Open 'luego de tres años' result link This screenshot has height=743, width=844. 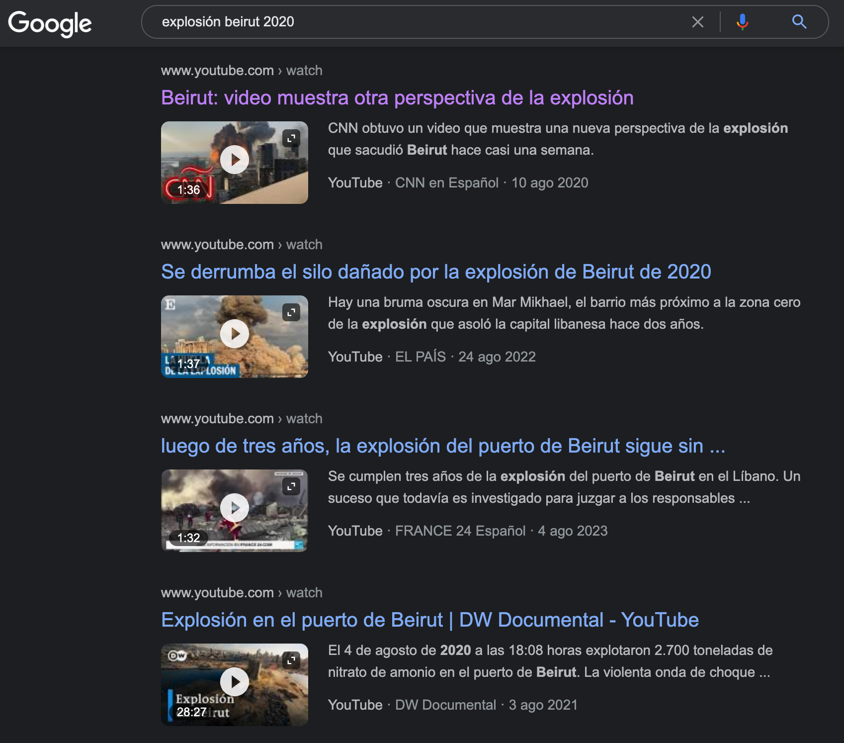(443, 446)
